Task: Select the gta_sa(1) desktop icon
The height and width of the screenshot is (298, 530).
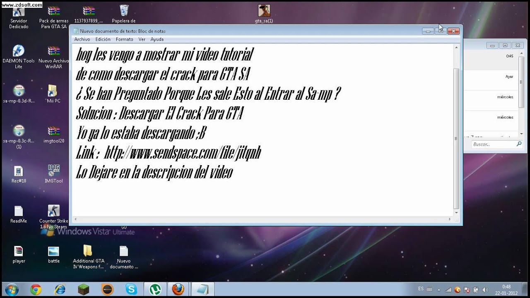Action: 264,14
